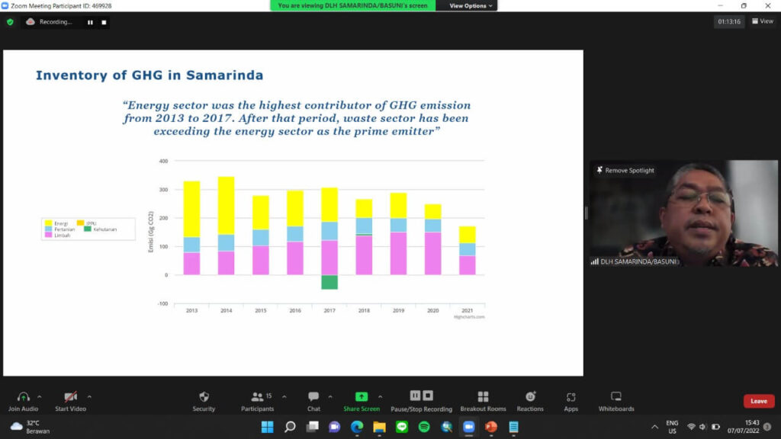The image size is (781, 439).
Task: Expand share options arrow next to Share Screen
Action: coord(380,396)
